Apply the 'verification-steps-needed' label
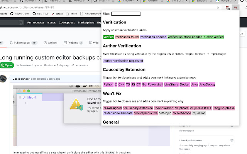The image size is (247, 154). (x=185, y=37)
